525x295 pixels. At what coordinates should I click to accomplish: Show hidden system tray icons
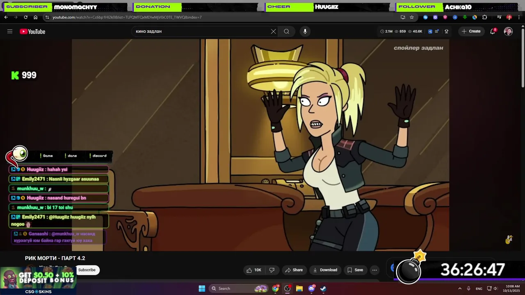(460, 288)
